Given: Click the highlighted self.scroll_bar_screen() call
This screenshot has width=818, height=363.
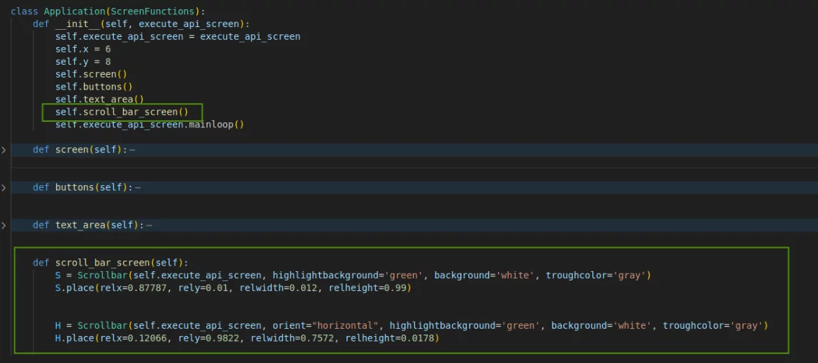Looking at the screenshot, I should 122,112.
